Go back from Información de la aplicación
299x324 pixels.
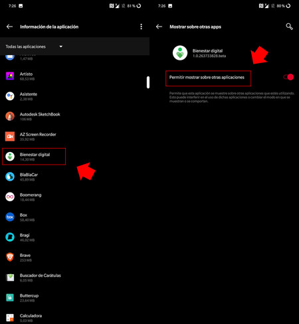9,27
